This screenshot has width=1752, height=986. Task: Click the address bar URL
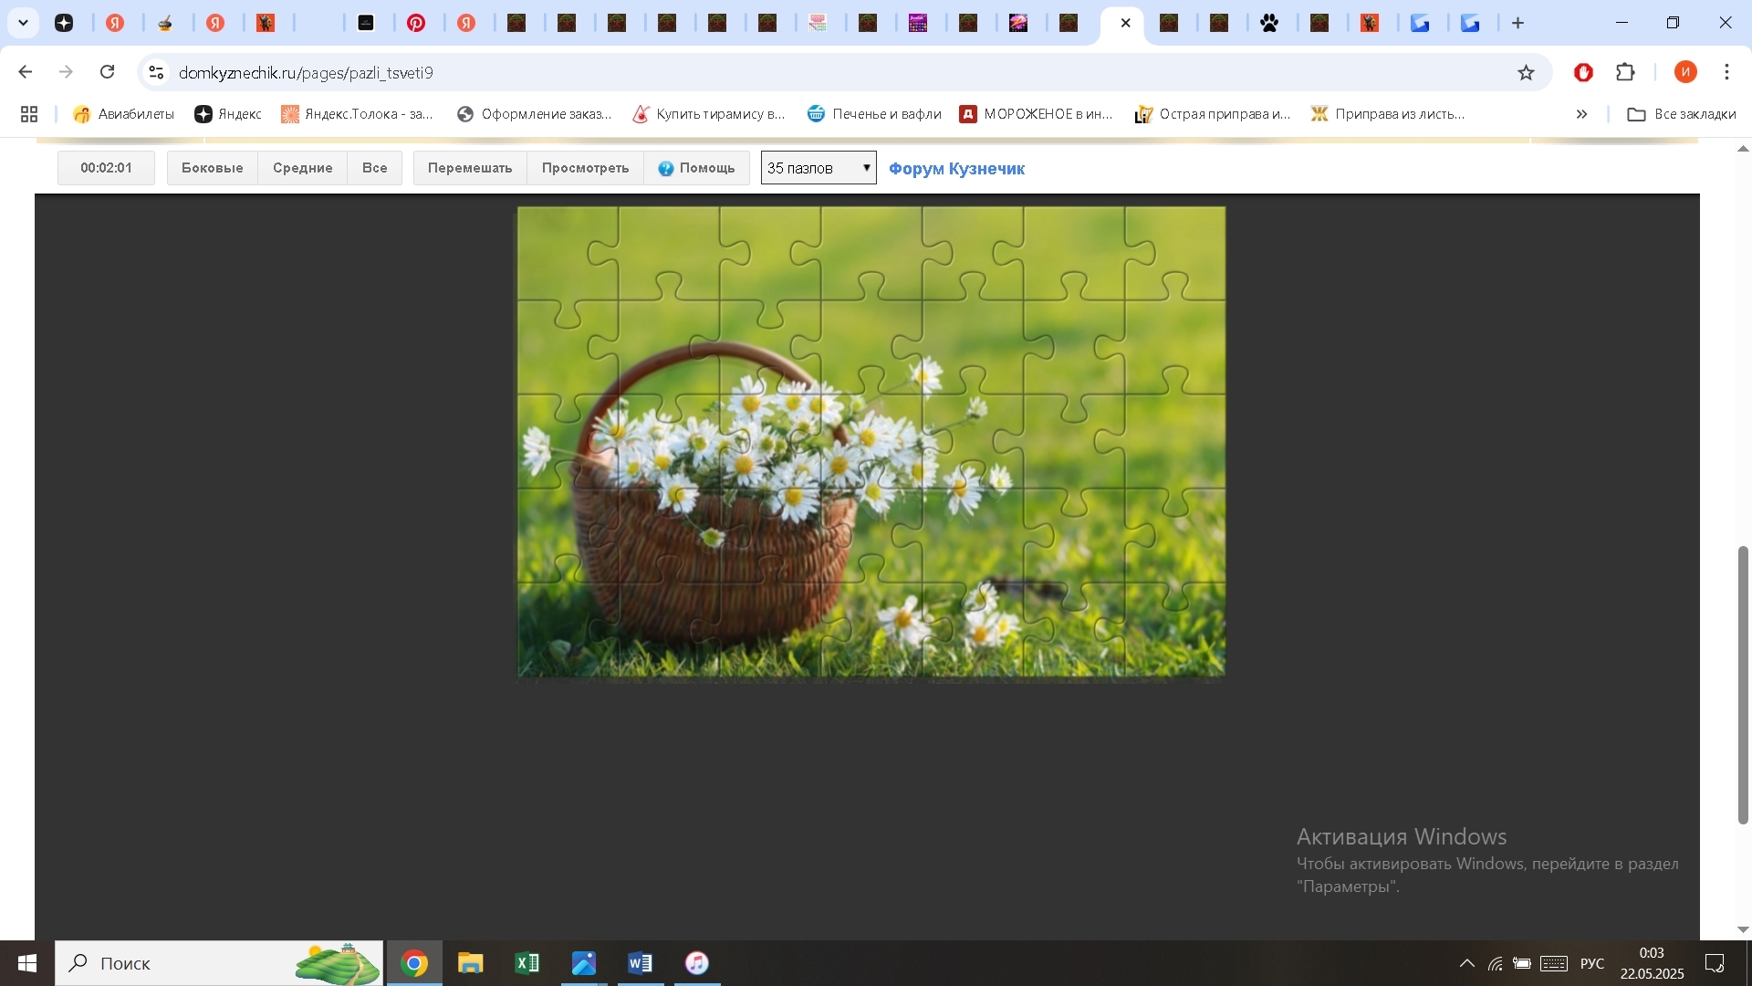[x=306, y=73]
